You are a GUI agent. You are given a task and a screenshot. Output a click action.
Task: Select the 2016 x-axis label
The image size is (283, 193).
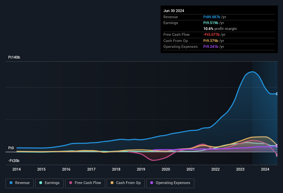66,169
